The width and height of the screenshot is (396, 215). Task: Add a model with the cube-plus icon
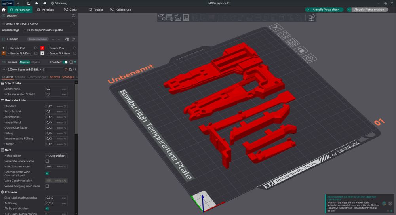[x=162, y=17]
